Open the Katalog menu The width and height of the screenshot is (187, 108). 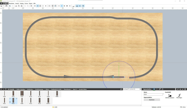22,3
